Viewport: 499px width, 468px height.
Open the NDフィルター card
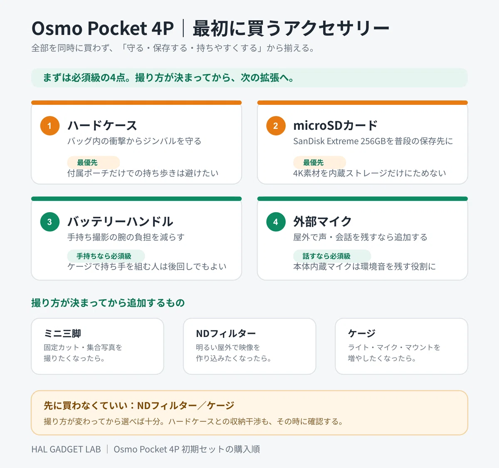point(249,347)
